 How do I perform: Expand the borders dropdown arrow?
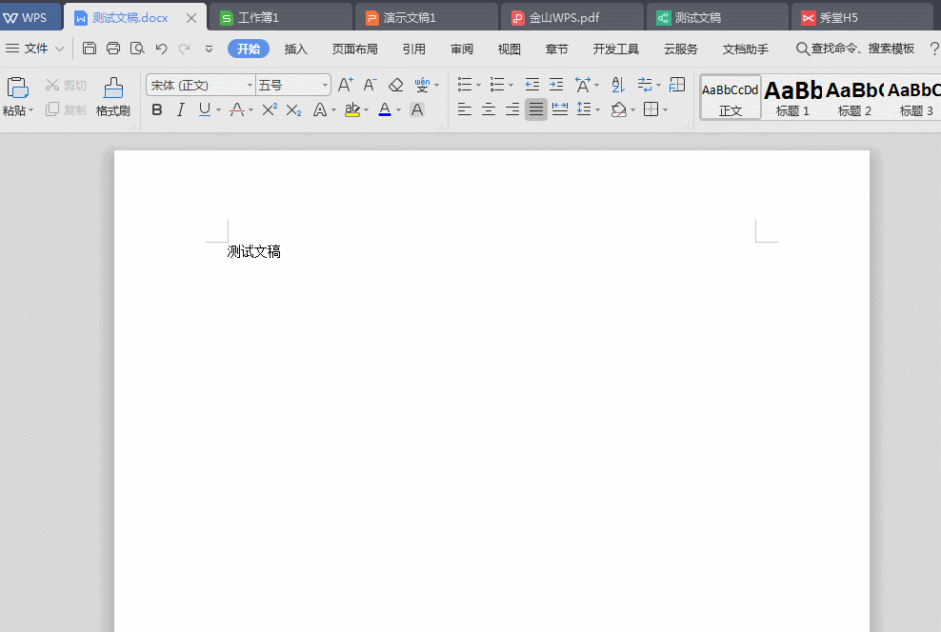click(x=666, y=110)
